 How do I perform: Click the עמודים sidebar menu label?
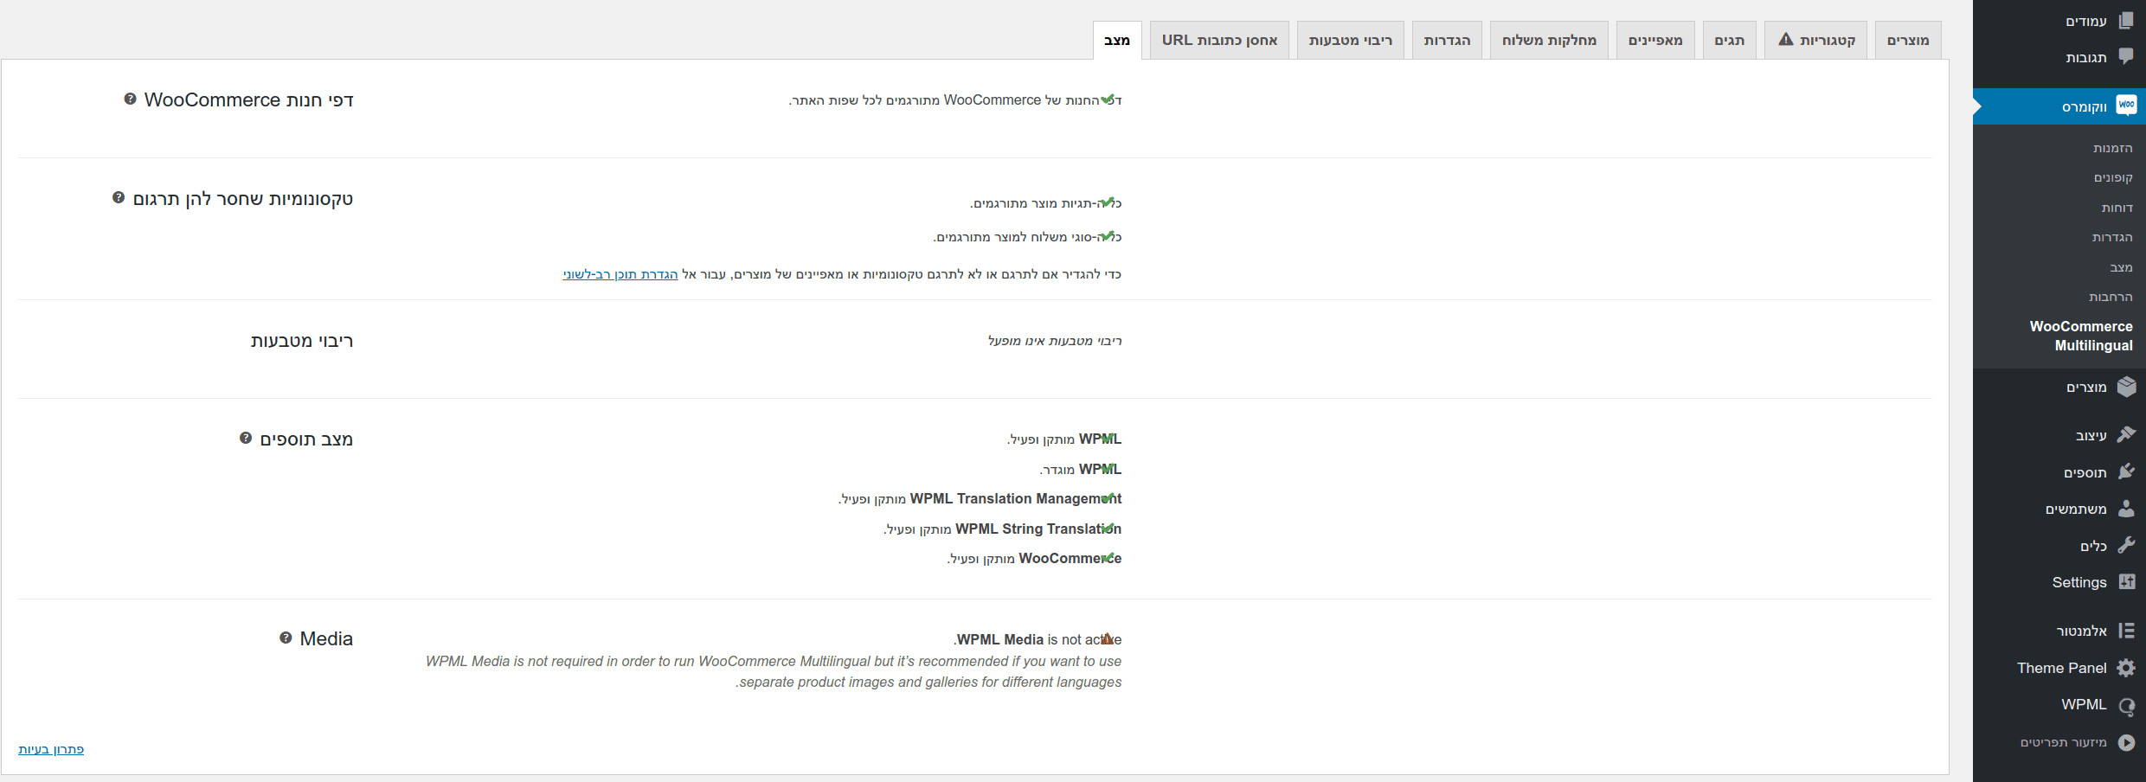click(2085, 21)
